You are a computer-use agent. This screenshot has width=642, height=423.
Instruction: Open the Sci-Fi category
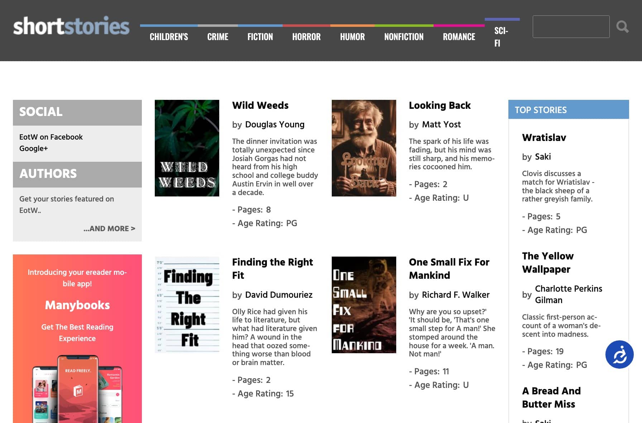click(x=501, y=37)
